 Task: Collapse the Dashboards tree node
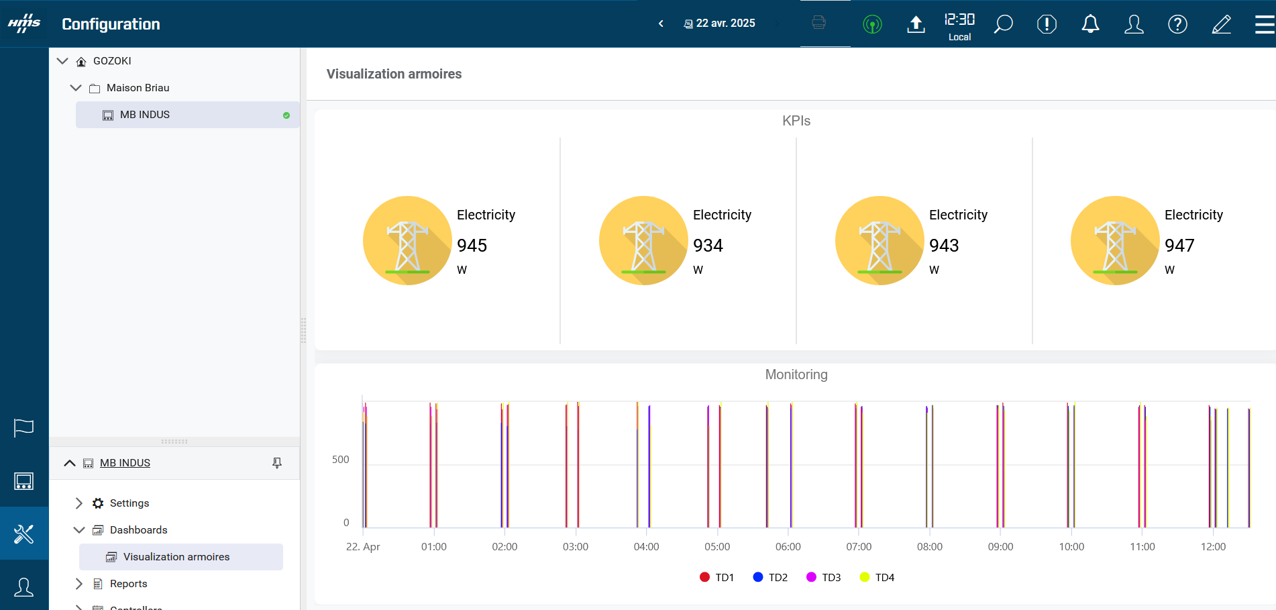point(79,530)
